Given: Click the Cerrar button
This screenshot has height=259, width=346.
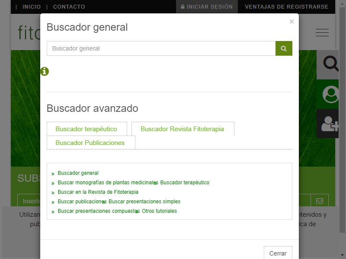Looking at the screenshot, I should coord(278,253).
